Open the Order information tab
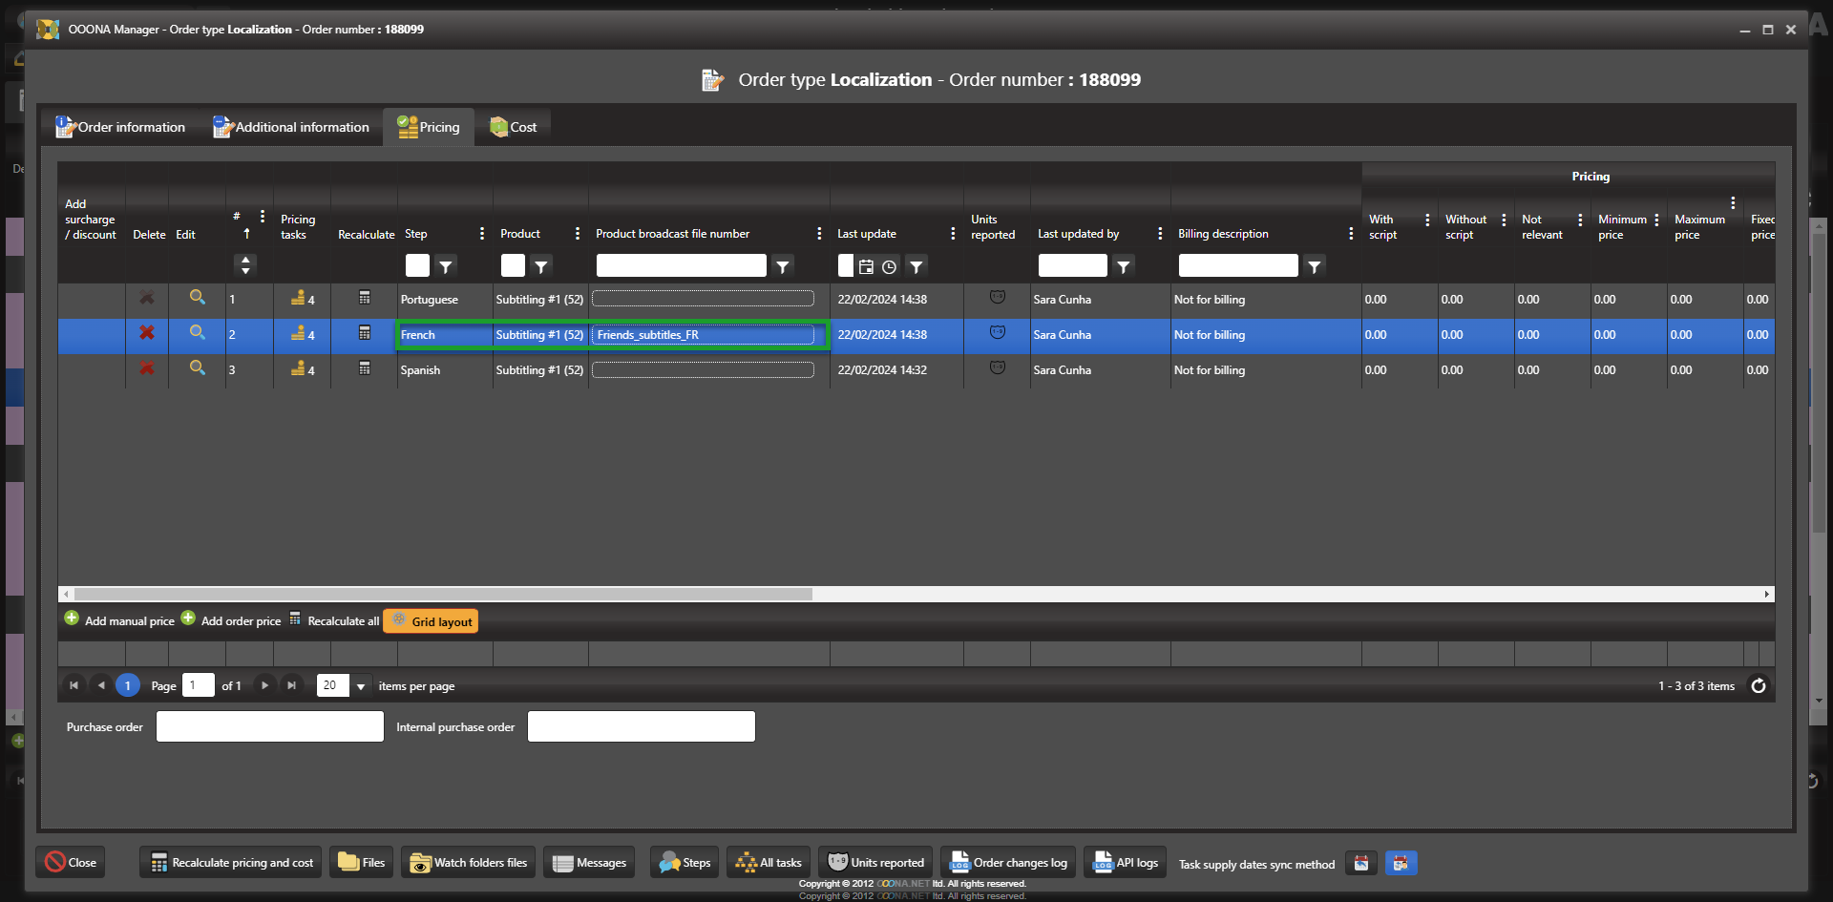 (120, 127)
